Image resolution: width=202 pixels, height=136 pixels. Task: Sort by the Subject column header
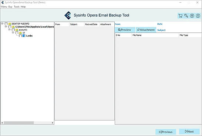pyautogui.click(x=77, y=24)
